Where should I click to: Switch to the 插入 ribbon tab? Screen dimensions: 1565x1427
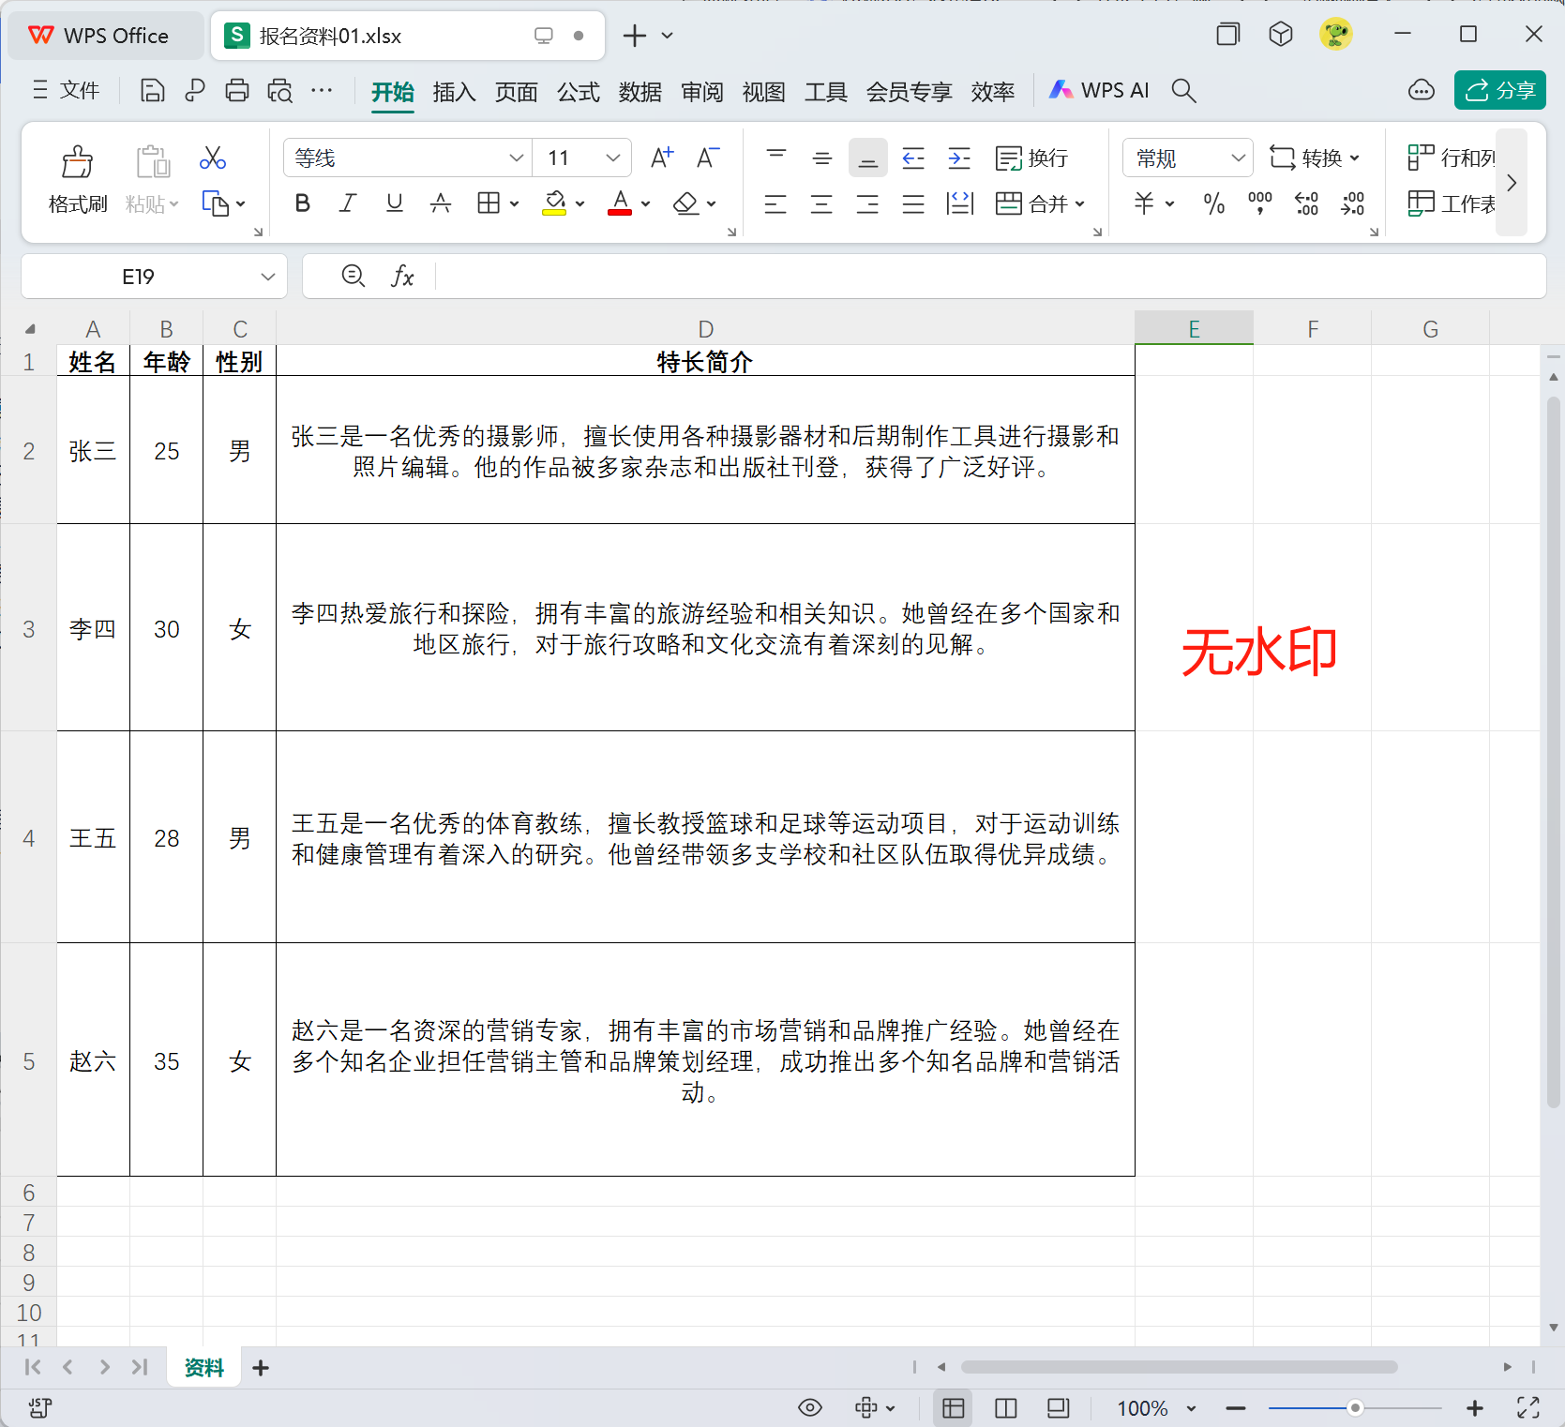[x=454, y=91]
